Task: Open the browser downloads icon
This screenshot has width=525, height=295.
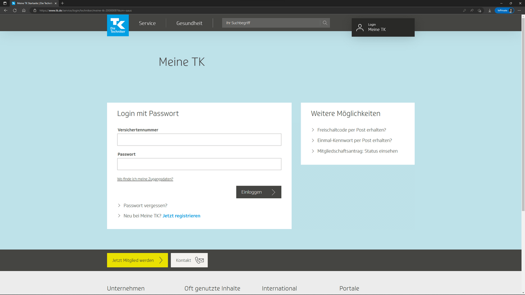Action: coord(490,10)
